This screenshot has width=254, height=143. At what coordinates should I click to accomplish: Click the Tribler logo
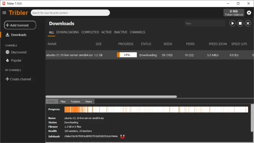click(x=18, y=12)
